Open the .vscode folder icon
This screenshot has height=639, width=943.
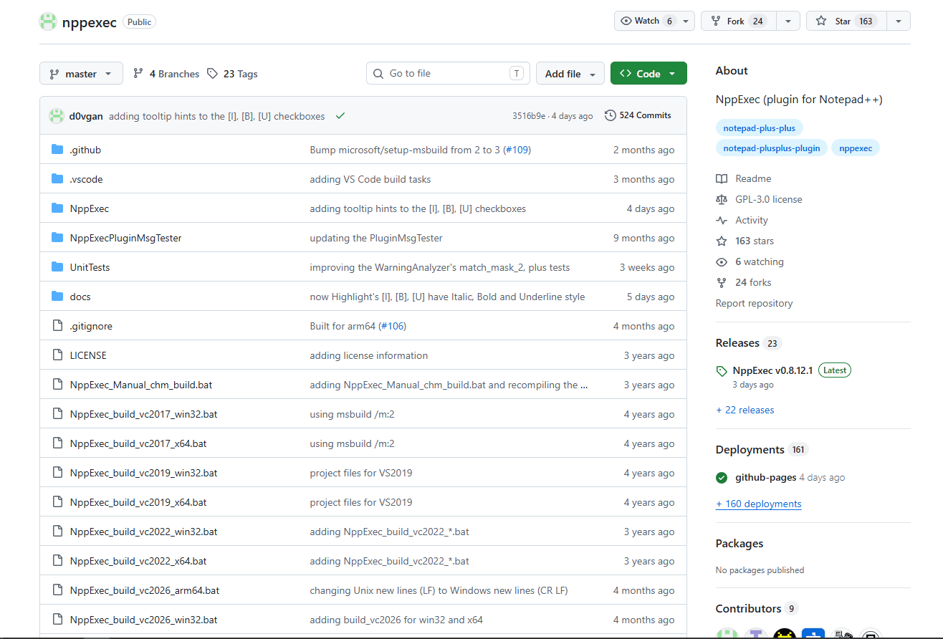click(x=58, y=179)
